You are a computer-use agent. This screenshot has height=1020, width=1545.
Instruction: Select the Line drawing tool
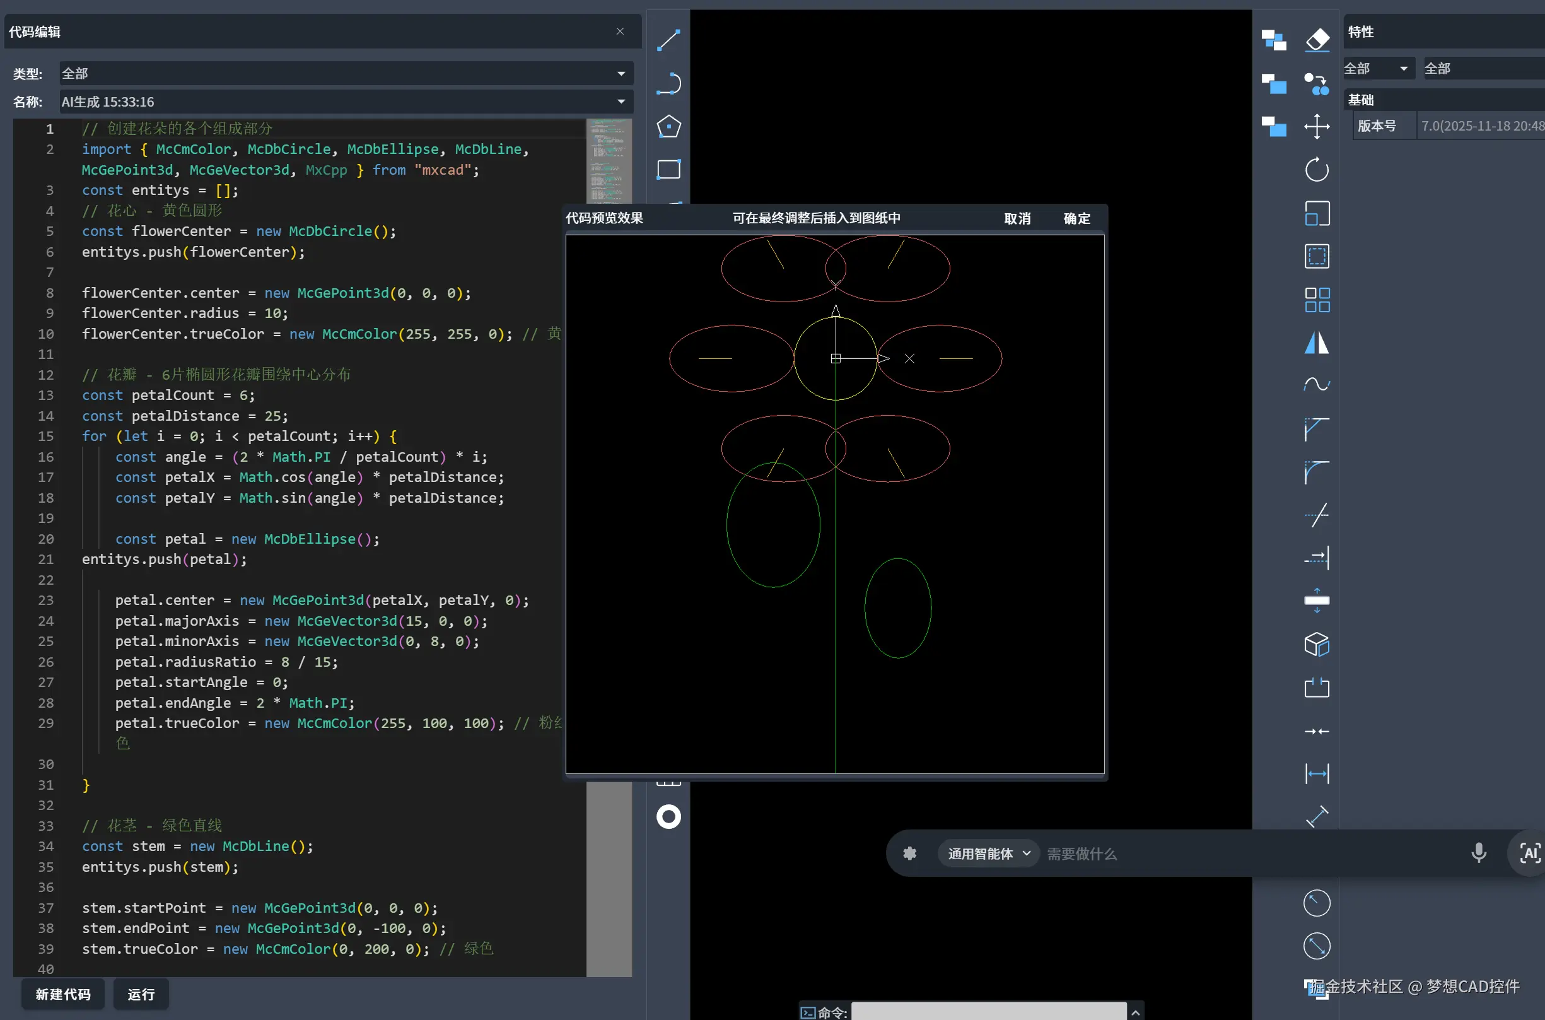pos(668,40)
